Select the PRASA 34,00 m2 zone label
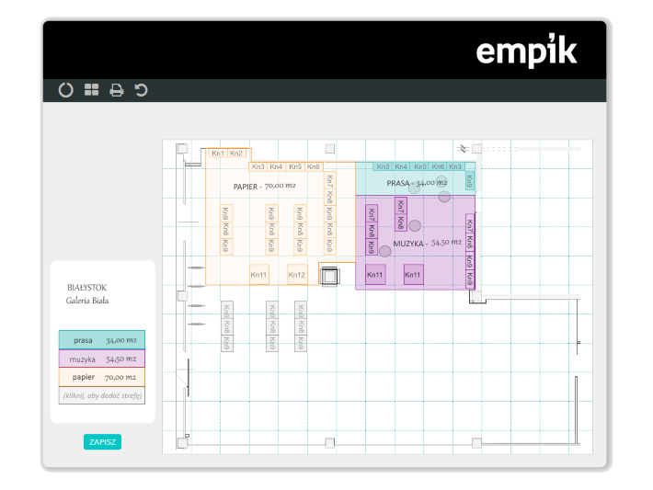 (417, 183)
